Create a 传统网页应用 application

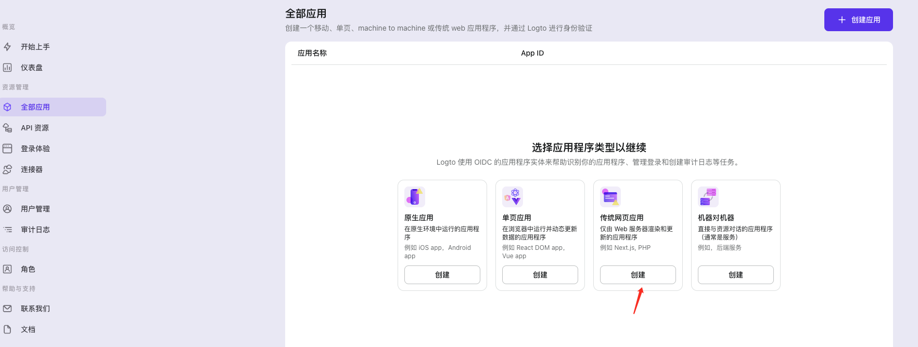coord(637,275)
